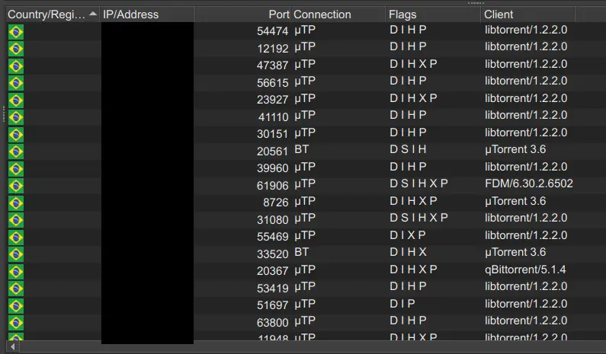Toggle the sort arrow in the Country/Region header
The image size is (606, 354).
92,14
